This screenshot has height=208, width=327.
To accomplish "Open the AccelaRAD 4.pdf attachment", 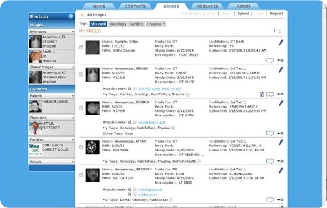I will tap(152, 122).
